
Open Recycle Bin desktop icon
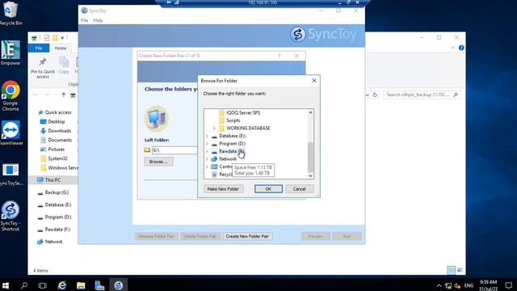11,13
